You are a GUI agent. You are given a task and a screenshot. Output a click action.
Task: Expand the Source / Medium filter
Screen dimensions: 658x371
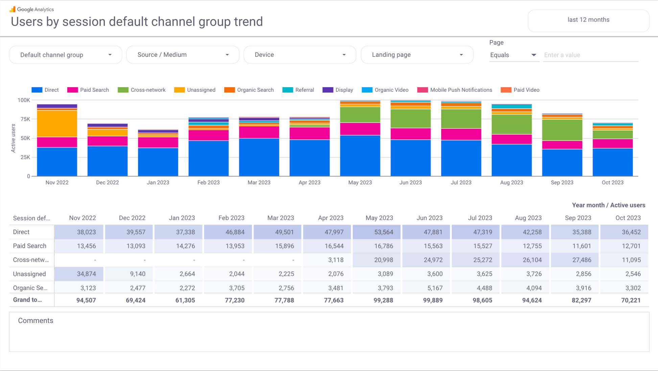click(x=183, y=55)
